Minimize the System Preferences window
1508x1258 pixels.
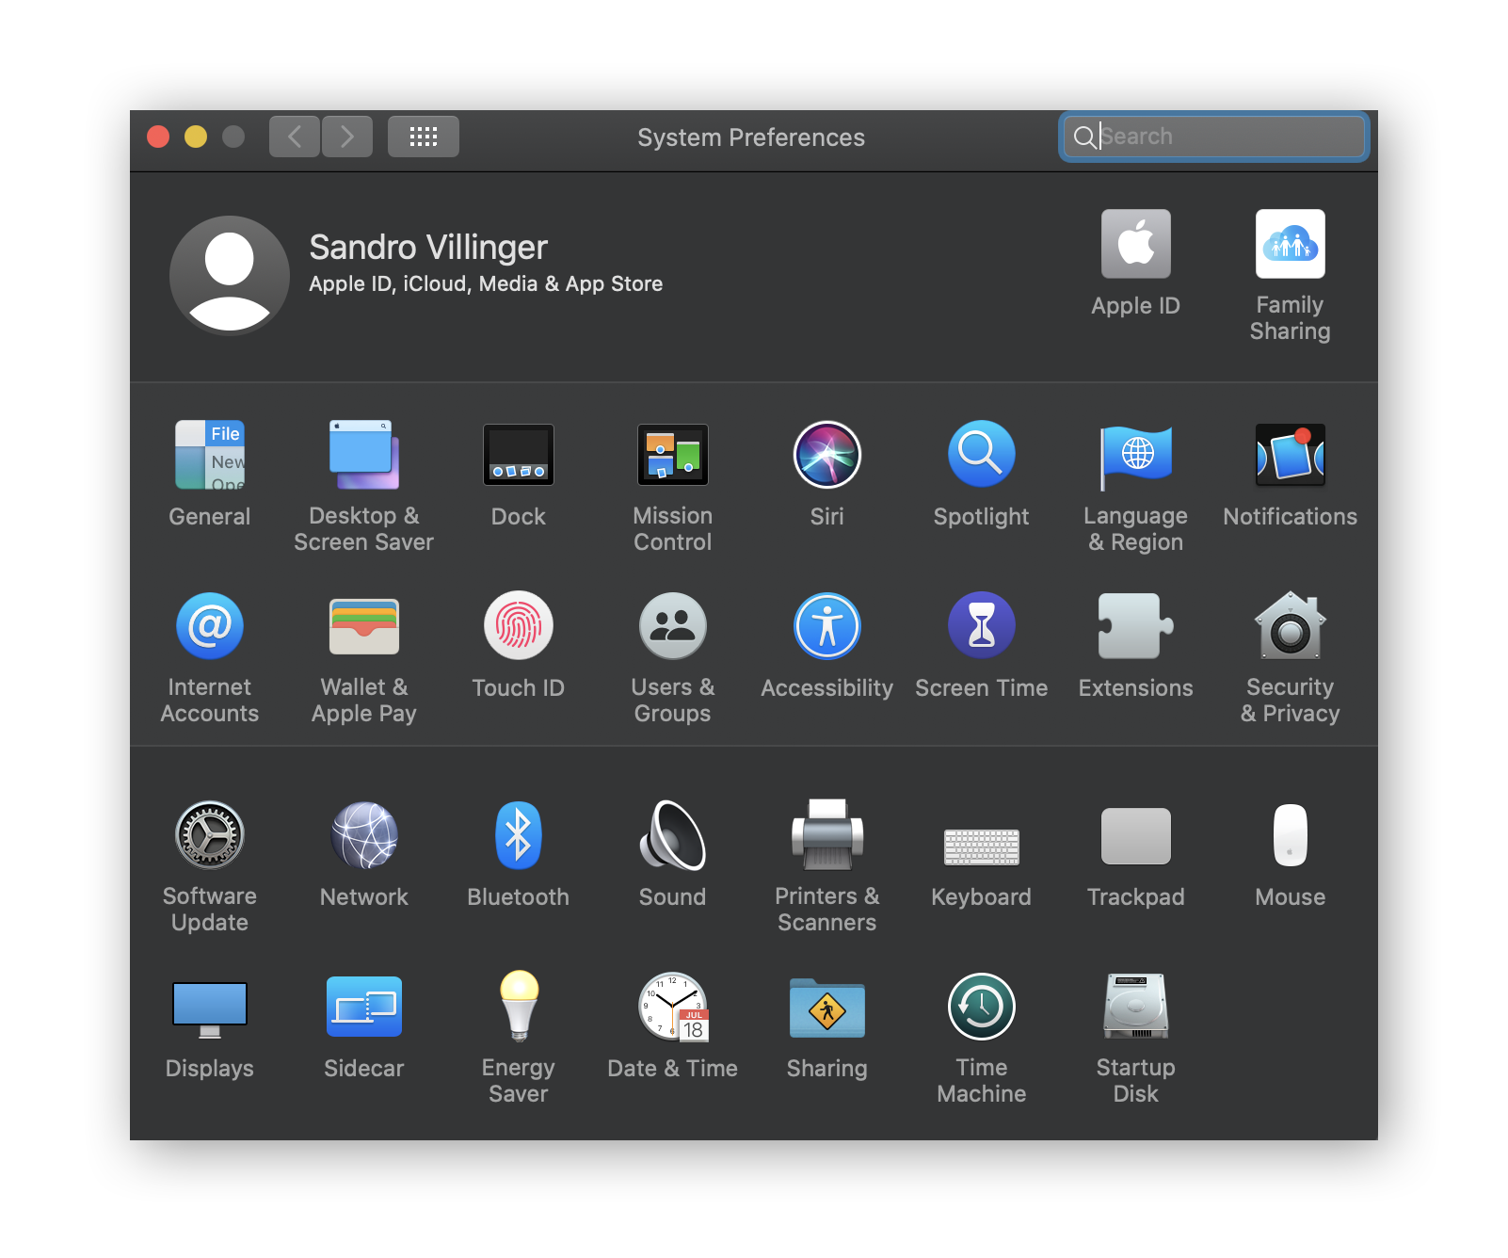tap(196, 137)
